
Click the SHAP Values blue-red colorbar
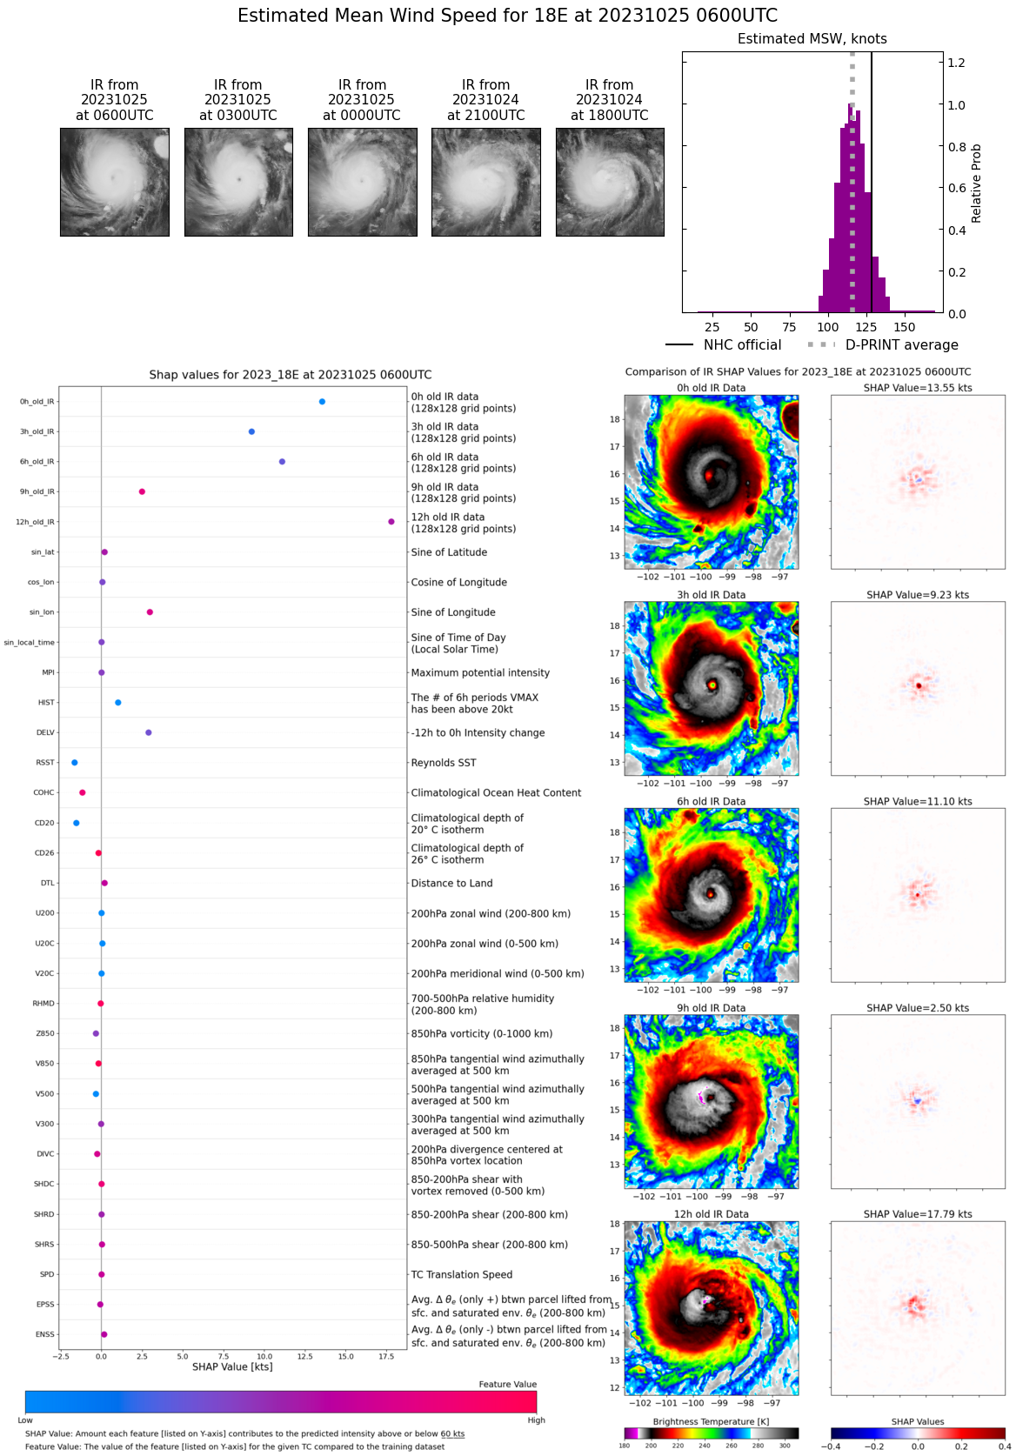pyautogui.click(x=918, y=1433)
